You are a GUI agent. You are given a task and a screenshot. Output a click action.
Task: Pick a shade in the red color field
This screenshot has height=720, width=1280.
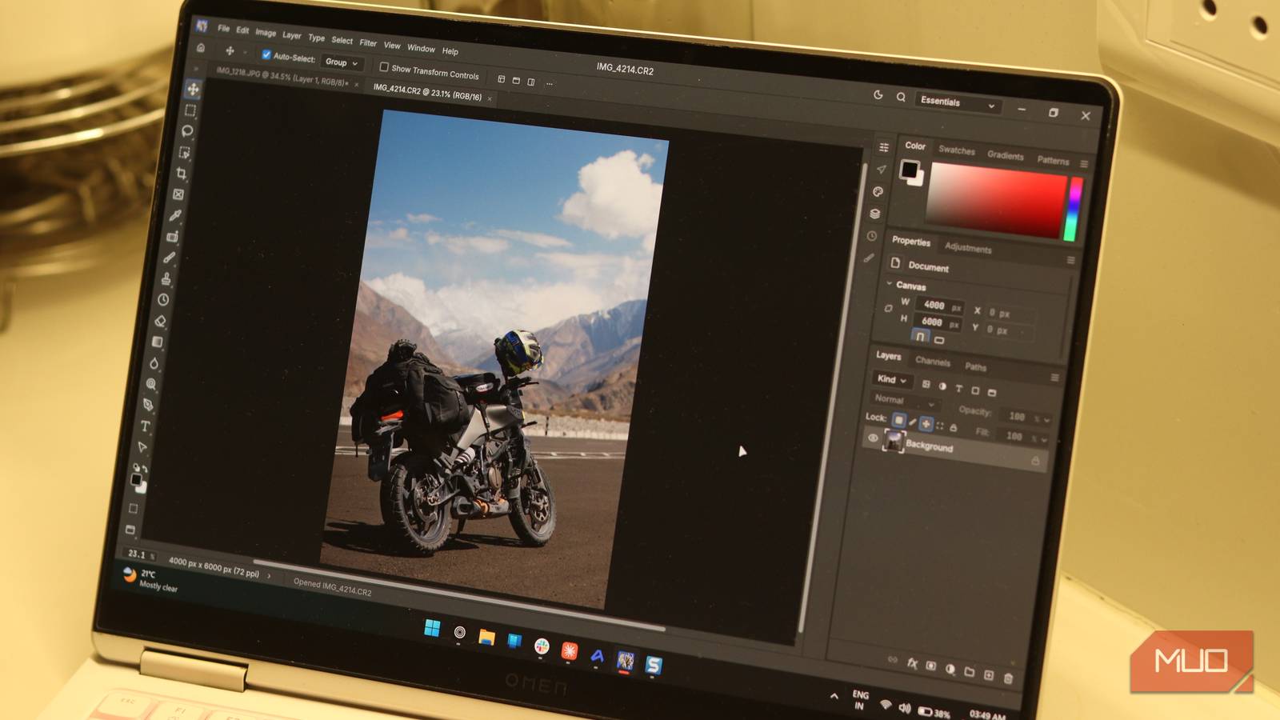pyautogui.click(x=996, y=200)
